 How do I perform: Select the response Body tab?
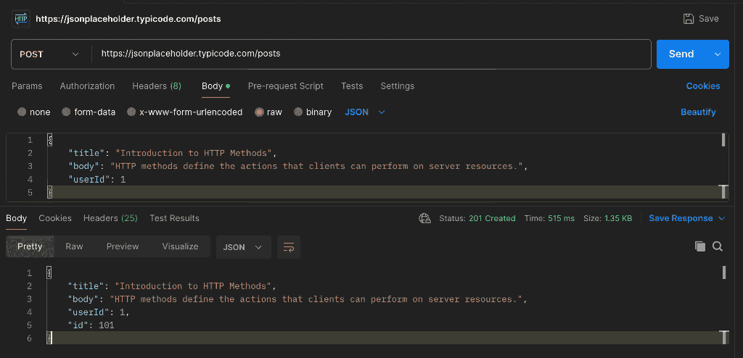(x=17, y=218)
